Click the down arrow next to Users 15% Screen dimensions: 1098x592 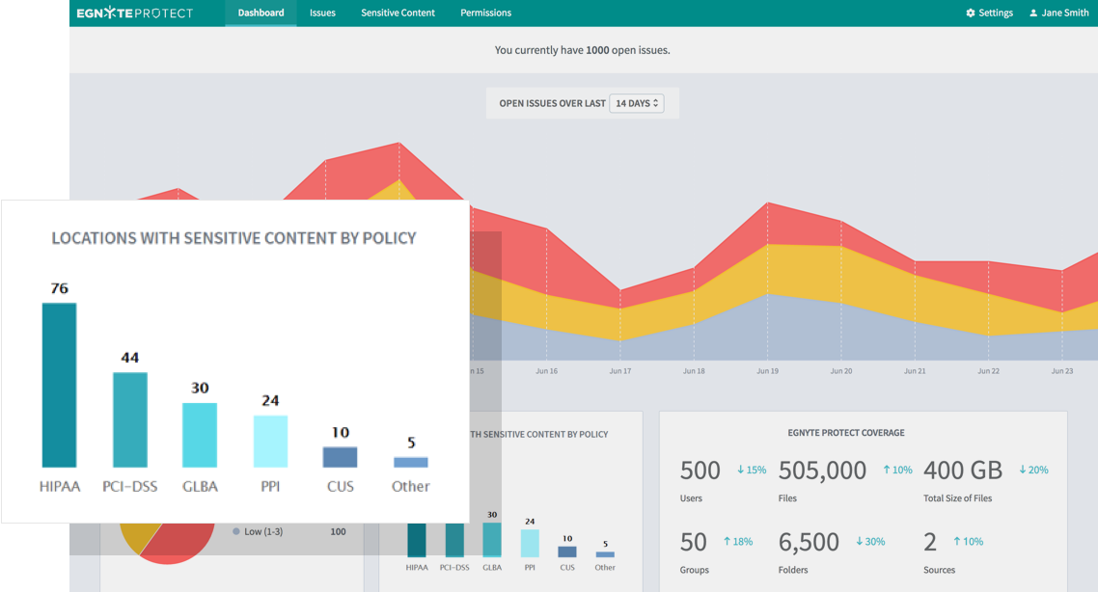(740, 471)
